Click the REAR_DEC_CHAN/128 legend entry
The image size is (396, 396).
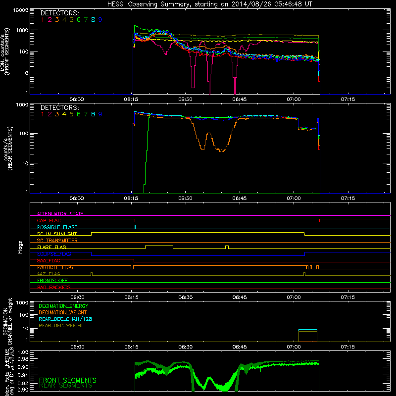pos(65,319)
